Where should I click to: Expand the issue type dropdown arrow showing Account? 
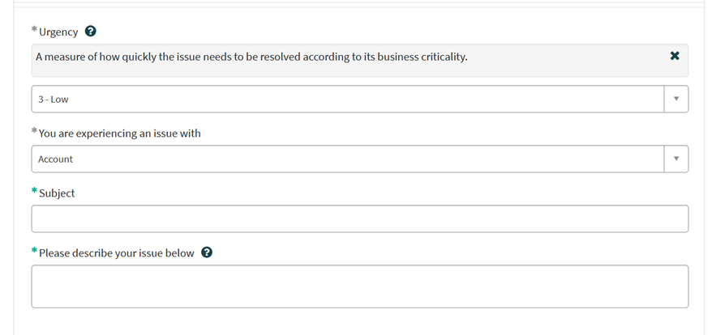tap(676, 159)
